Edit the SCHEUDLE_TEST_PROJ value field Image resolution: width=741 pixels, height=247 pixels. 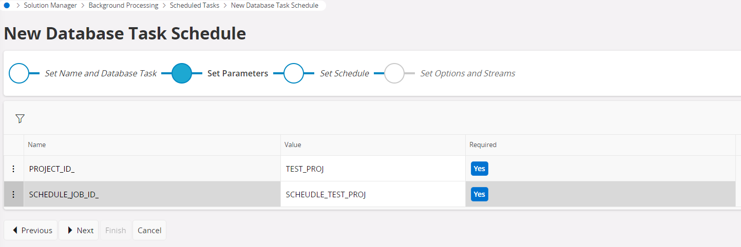coord(372,194)
